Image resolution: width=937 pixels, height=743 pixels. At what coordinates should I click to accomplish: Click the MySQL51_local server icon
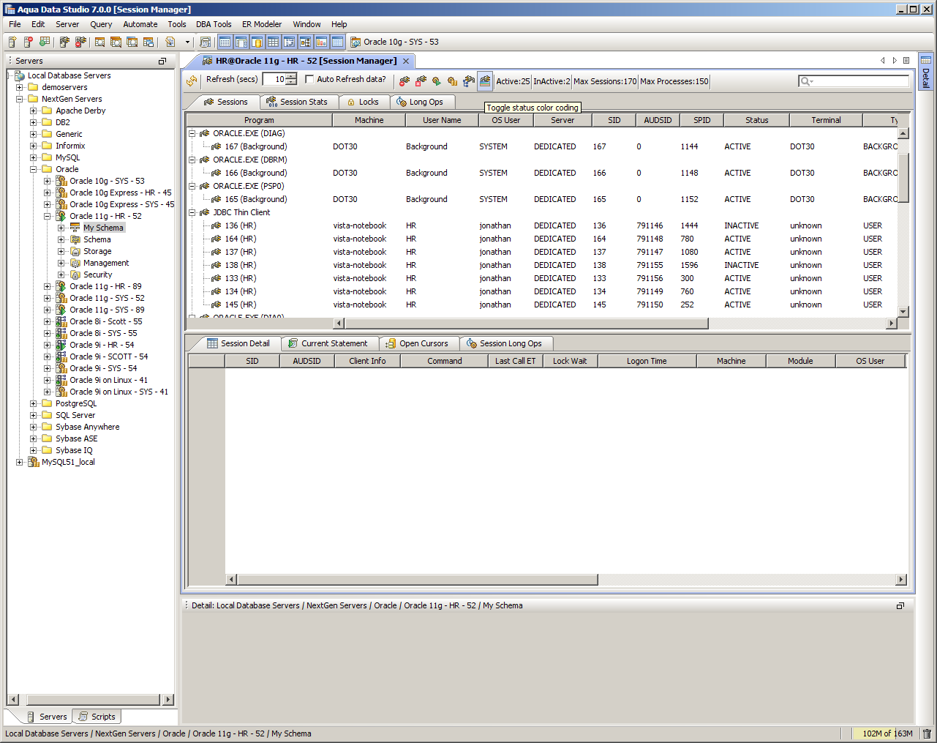pyautogui.click(x=33, y=462)
